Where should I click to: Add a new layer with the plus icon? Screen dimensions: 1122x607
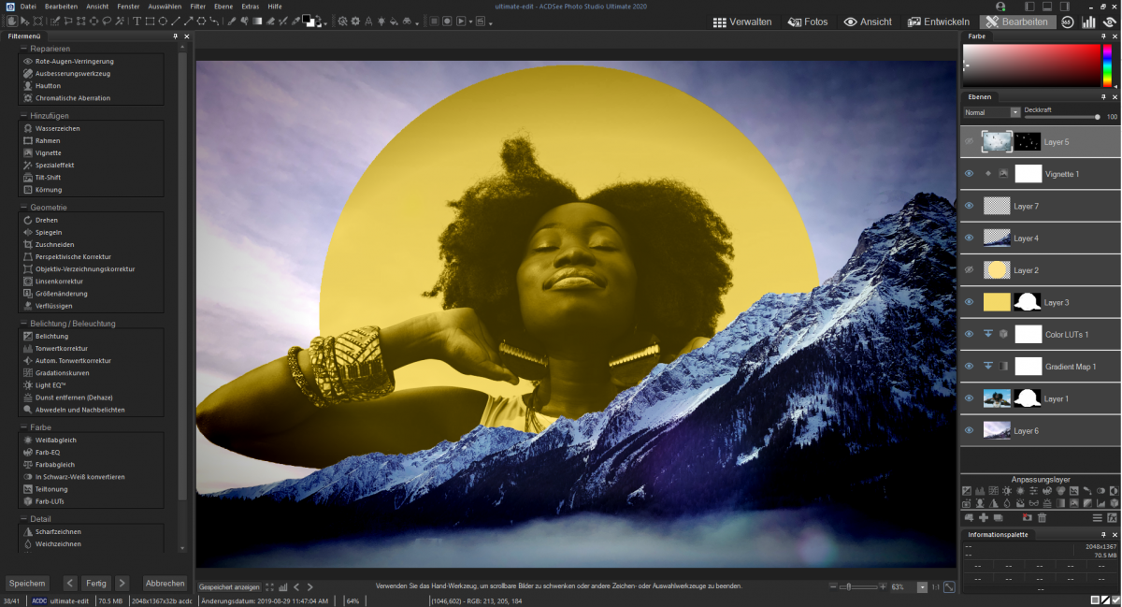(985, 517)
